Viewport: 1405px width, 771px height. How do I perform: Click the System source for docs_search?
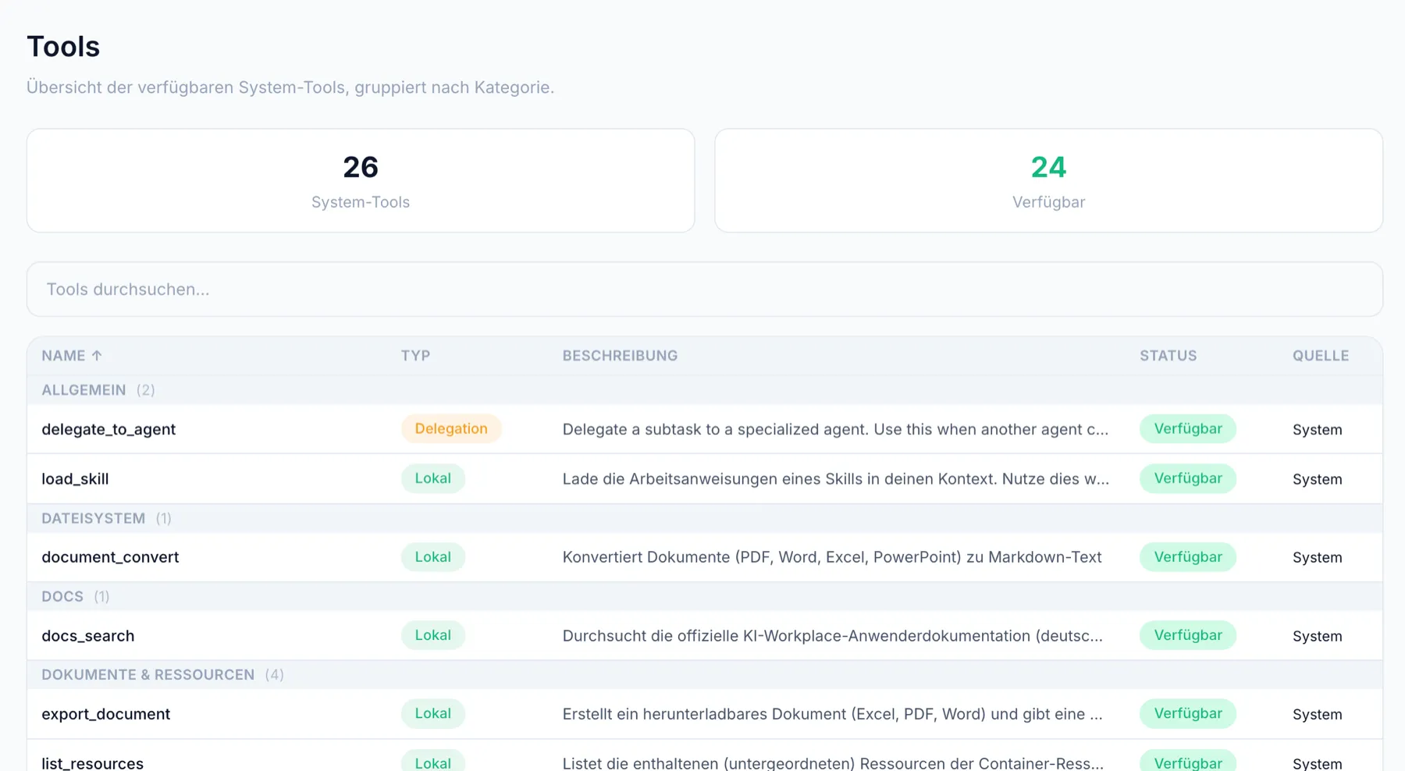point(1318,637)
